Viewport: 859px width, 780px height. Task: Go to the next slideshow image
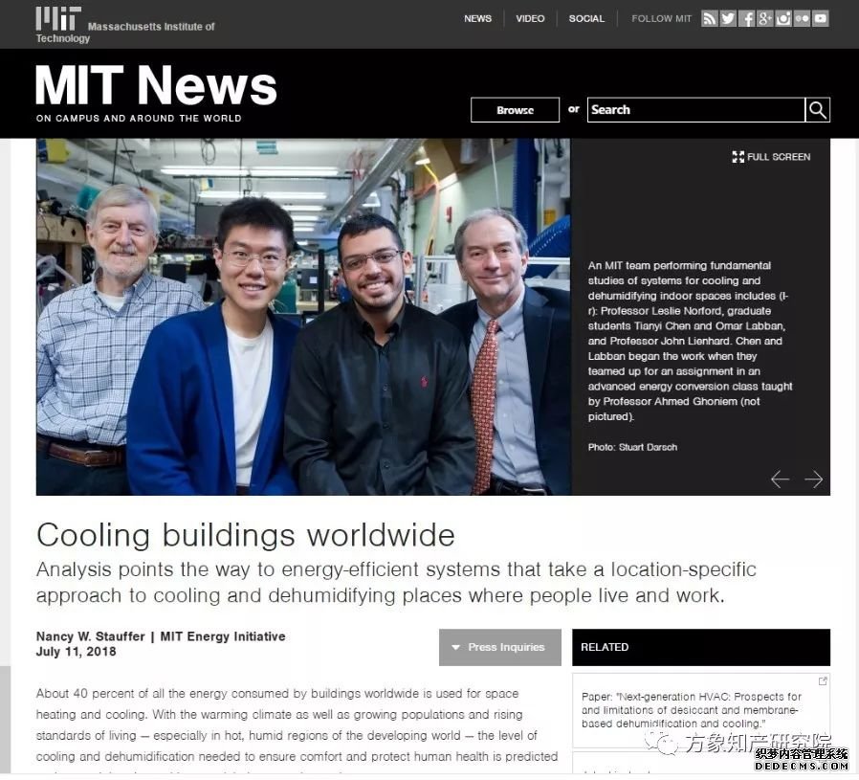814,479
